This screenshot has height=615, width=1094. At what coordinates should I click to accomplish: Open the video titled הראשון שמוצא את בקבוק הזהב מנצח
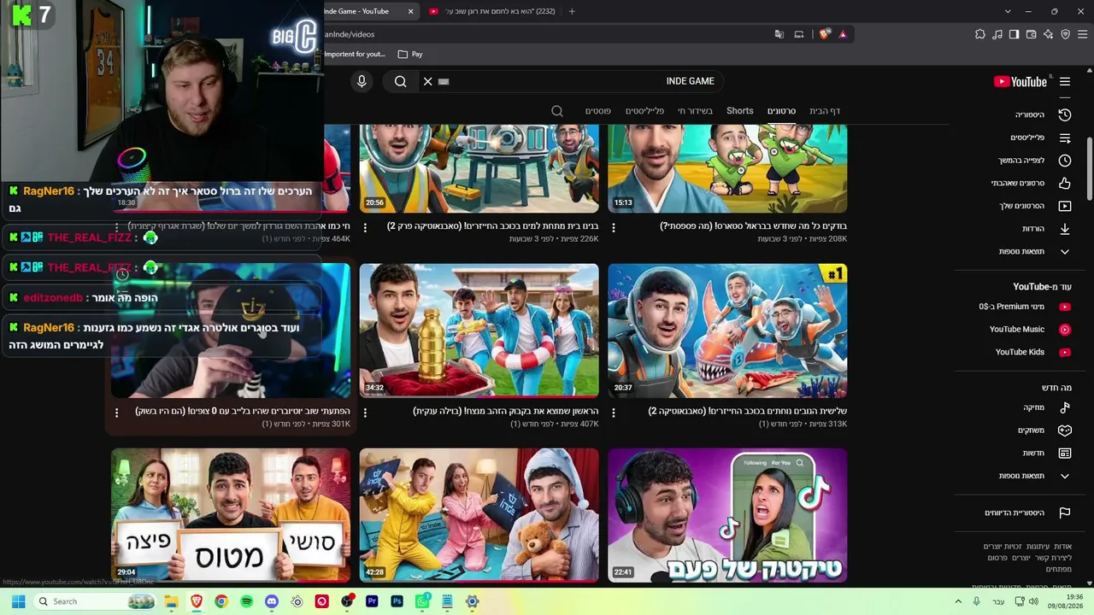coord(506,411)
